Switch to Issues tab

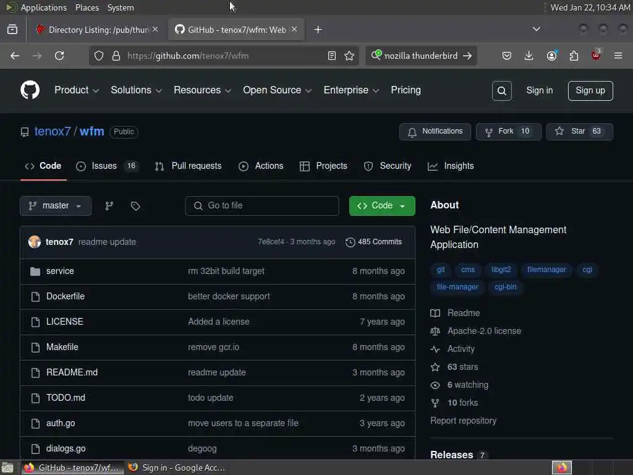(x=108, y=166)
